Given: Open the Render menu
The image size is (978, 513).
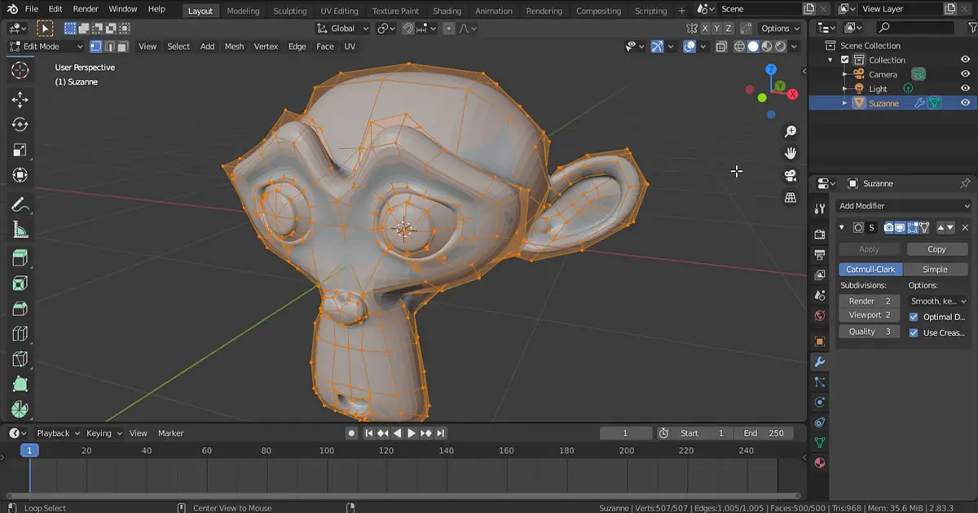Looking at the screenshot, I should [86, 9].
